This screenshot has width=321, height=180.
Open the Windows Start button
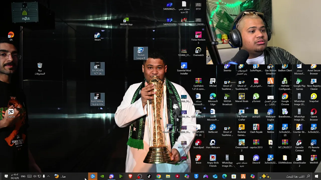pos(316,176)
